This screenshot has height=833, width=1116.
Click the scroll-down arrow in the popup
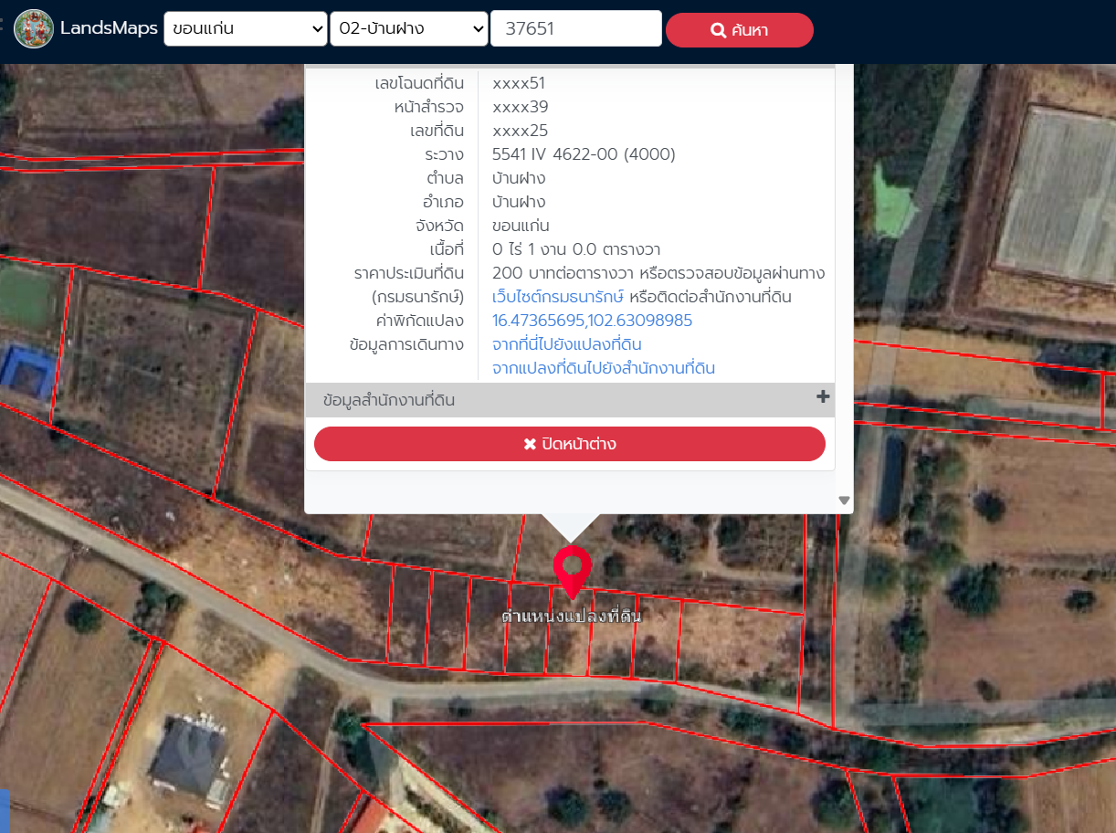[x=844, y=501]
